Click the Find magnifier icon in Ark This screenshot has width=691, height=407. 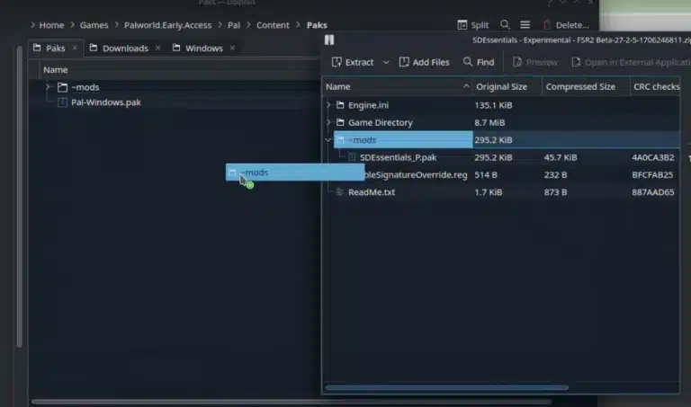pyautogui.click(x=468, y=62)
